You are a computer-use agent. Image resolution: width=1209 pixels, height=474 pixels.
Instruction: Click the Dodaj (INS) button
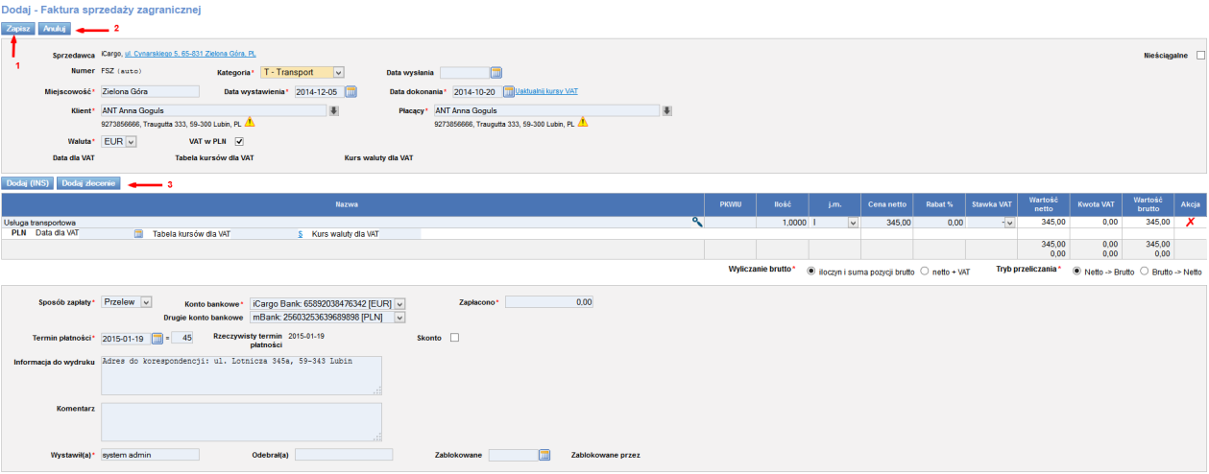[27, 182]
